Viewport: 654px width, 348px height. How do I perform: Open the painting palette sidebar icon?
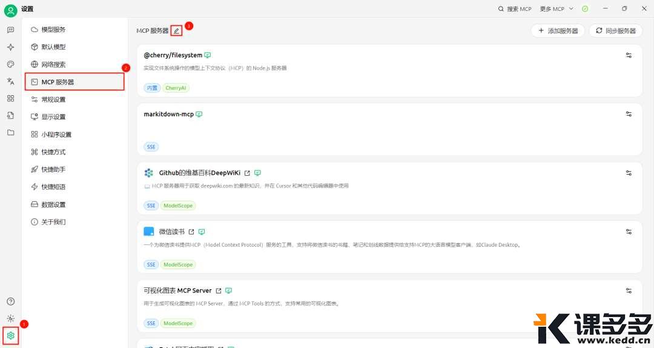click(x=11, y=64)
